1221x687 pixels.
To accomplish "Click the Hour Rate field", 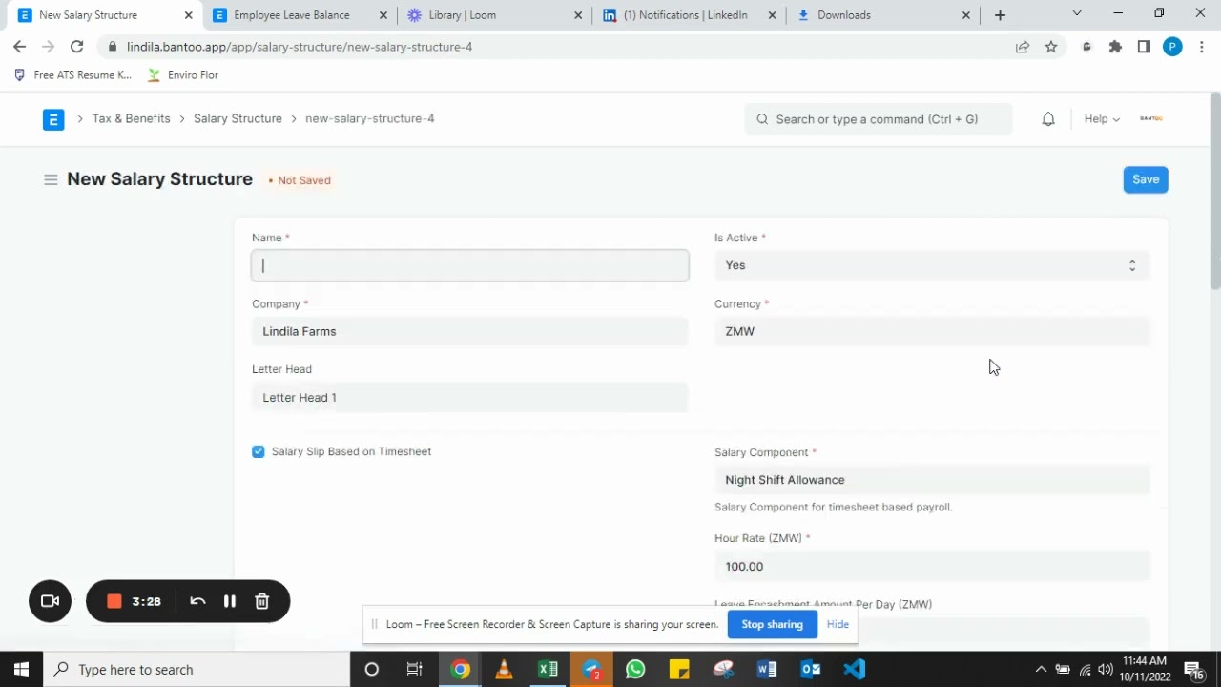I will pyautogui.click(x=932, y=566).
